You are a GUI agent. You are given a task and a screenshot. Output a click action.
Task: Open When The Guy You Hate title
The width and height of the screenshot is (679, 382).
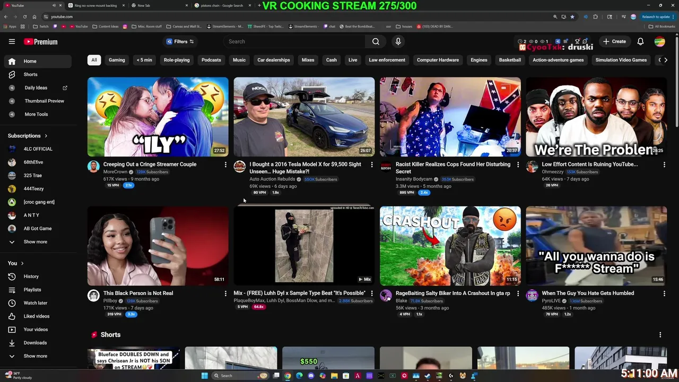tap(588, 293)
